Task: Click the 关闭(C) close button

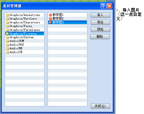Action: [x=100, y=106]
